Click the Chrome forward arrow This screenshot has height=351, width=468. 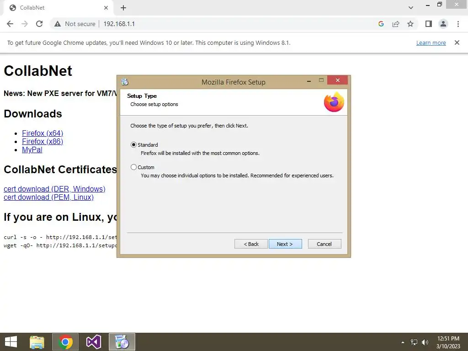[x=25, y=24]
